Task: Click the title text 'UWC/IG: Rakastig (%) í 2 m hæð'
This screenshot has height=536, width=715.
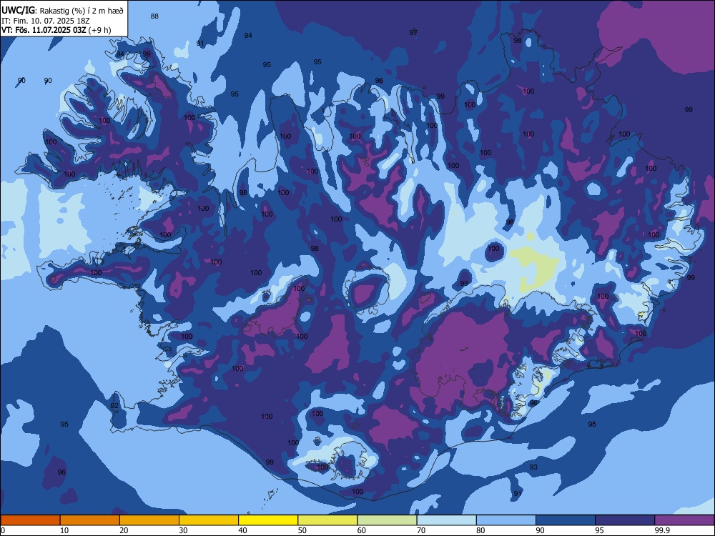Action: pyautogui.click(x=62, y=9)
